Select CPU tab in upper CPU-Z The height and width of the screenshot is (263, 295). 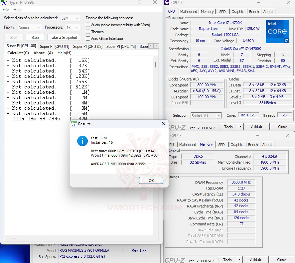click(x=171, y=11)
